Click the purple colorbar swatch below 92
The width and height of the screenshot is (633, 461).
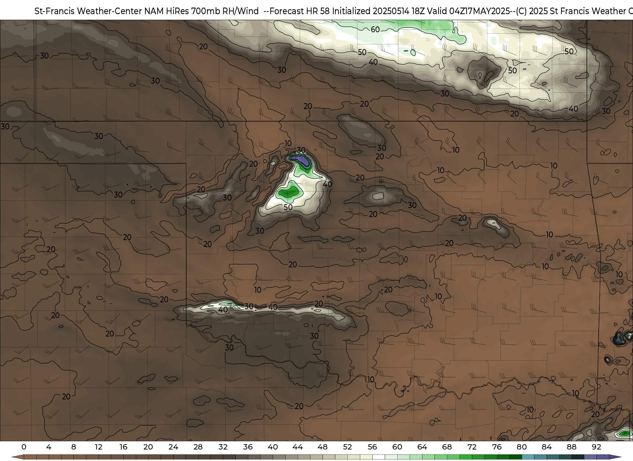(603, 457)
